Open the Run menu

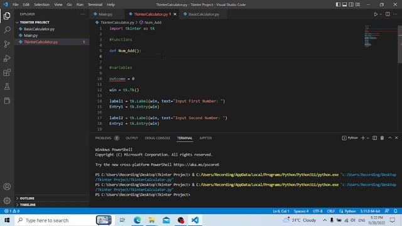[80, 4]
